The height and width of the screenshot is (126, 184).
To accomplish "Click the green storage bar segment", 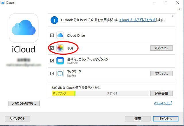I will tap(75, 93).
